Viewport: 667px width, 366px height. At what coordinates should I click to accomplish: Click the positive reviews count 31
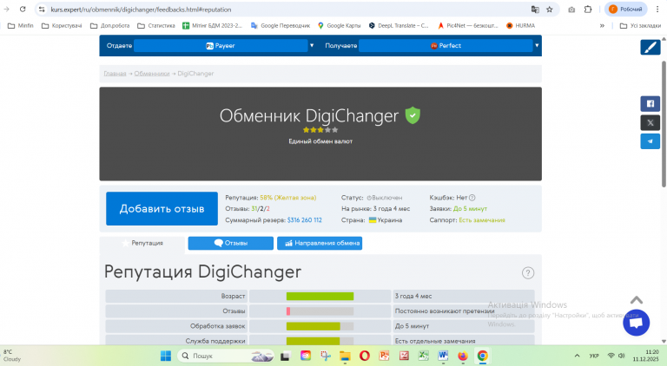(x=254, y=208)
